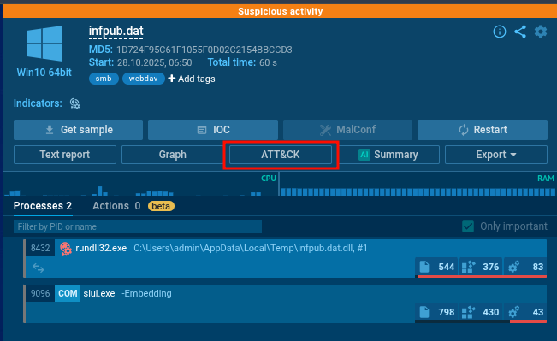Open the AI Summary
Screen dimensions: 557x341
(388, 155)
